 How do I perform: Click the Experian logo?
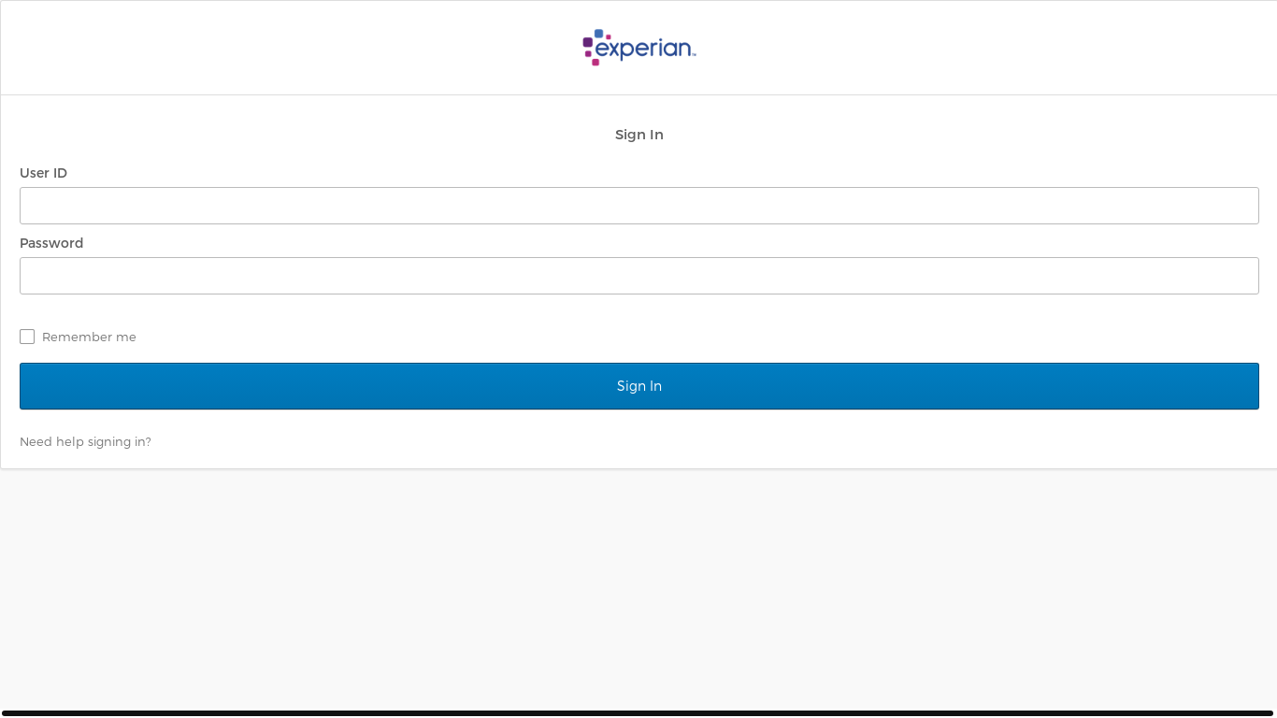639,48
